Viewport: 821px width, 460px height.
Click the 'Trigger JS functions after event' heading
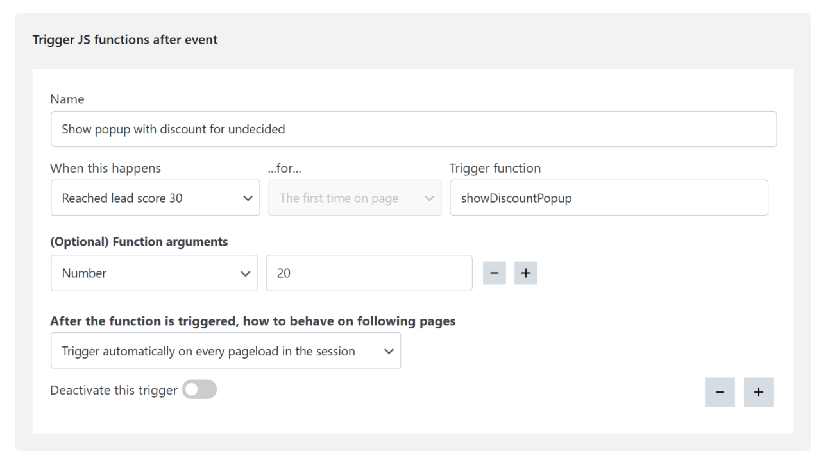pos(125,39)
